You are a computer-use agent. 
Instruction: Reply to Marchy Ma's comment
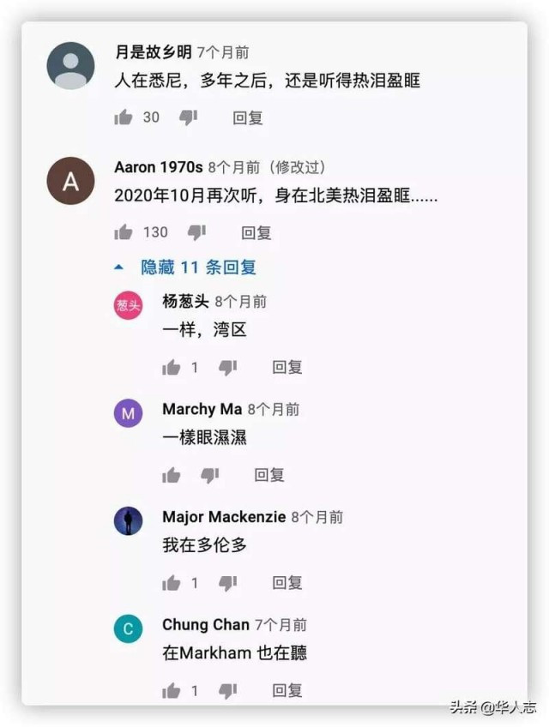(x=269, y=475)
